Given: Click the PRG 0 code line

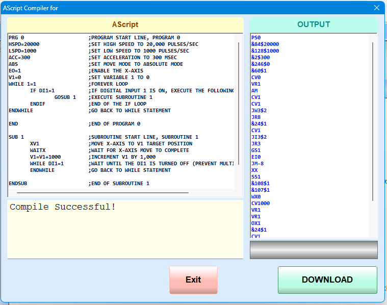Looking at the screenshot, I should (16, 38).
